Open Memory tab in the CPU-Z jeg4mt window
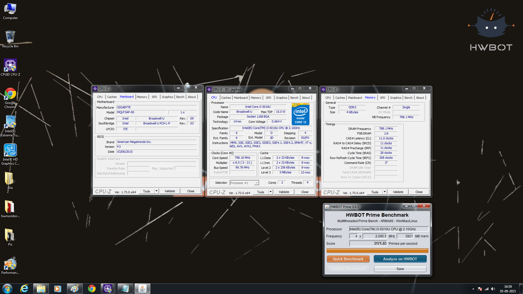Image resolution: width=523 pixels, height=294 pixels. tap(256, 98)
